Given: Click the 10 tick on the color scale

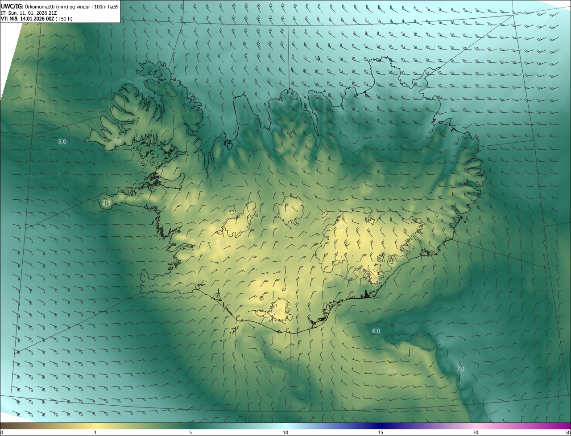Looking at the screenshot, I should tap(285, 432).
